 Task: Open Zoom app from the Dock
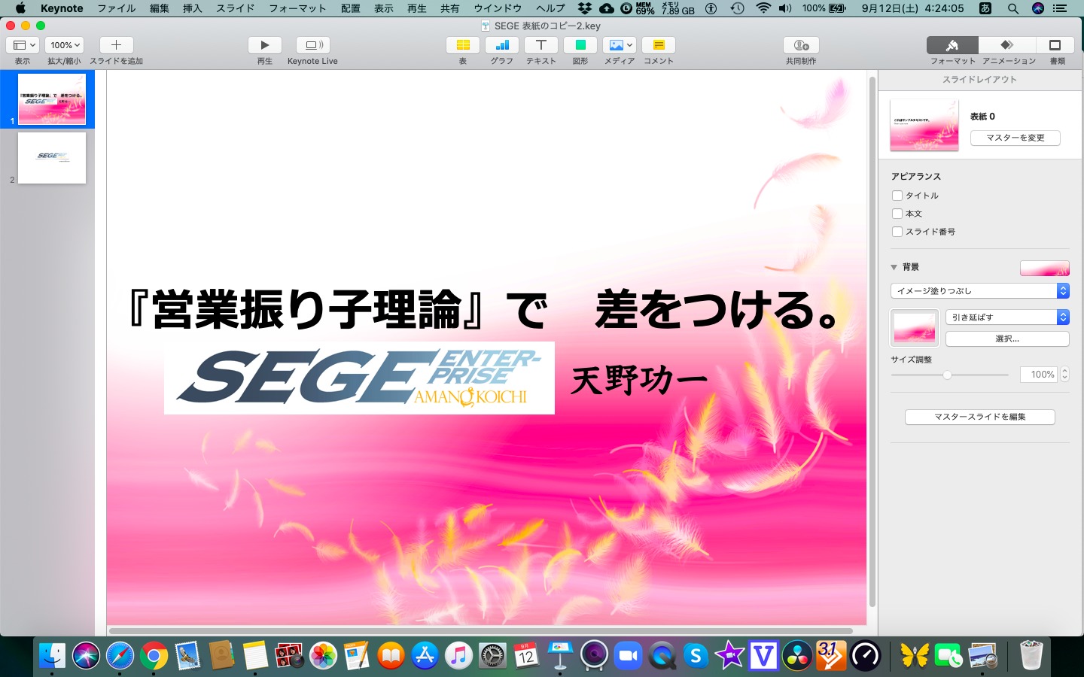pos(628,656)
